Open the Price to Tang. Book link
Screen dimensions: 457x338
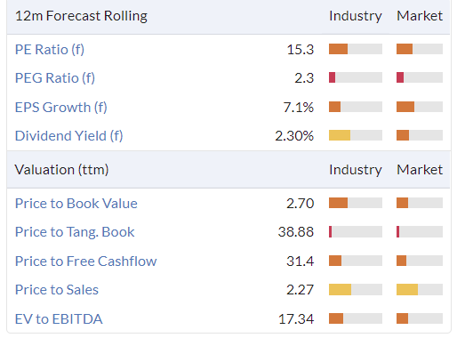pos(75,232)
